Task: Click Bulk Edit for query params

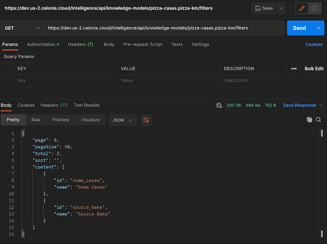Action: click(314, 68)
